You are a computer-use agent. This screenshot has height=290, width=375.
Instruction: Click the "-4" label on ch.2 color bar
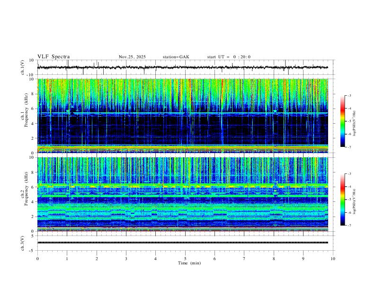349,186
